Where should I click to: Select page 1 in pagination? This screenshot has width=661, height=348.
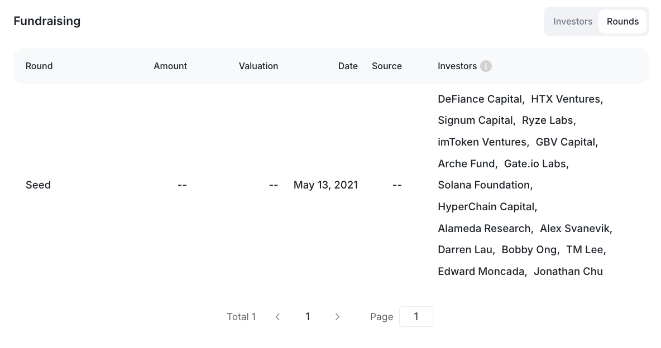pyautogui.click(x=308, y=317)
